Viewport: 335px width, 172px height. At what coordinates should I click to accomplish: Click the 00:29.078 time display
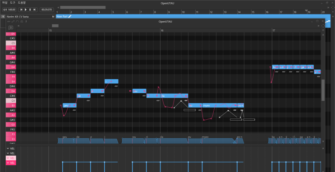pos(47,9)
